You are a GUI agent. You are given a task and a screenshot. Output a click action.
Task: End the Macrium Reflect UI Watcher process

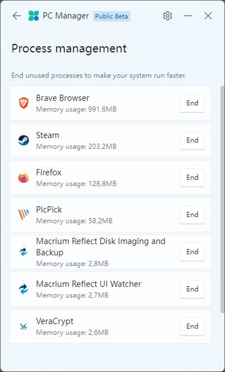tap(192, 289)
